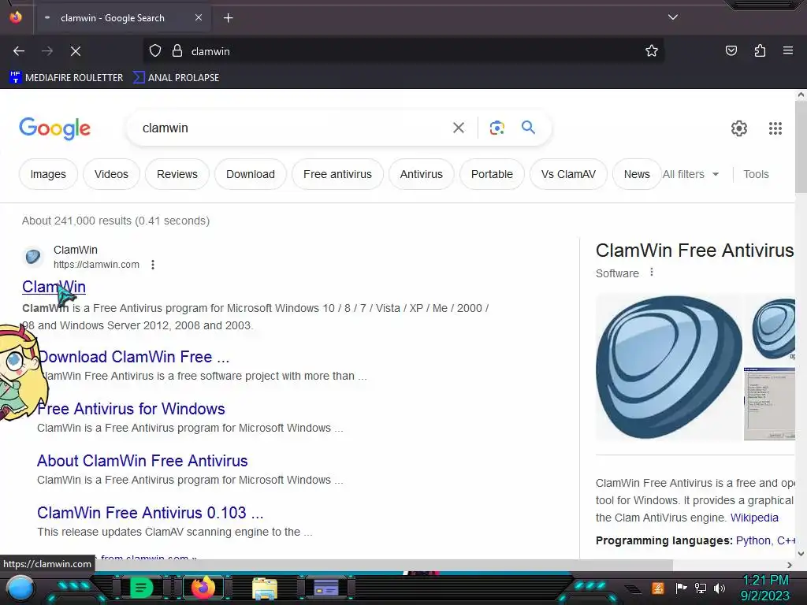Save page to Pocket
Screen dimensions: 807x605
coord(731,51)
